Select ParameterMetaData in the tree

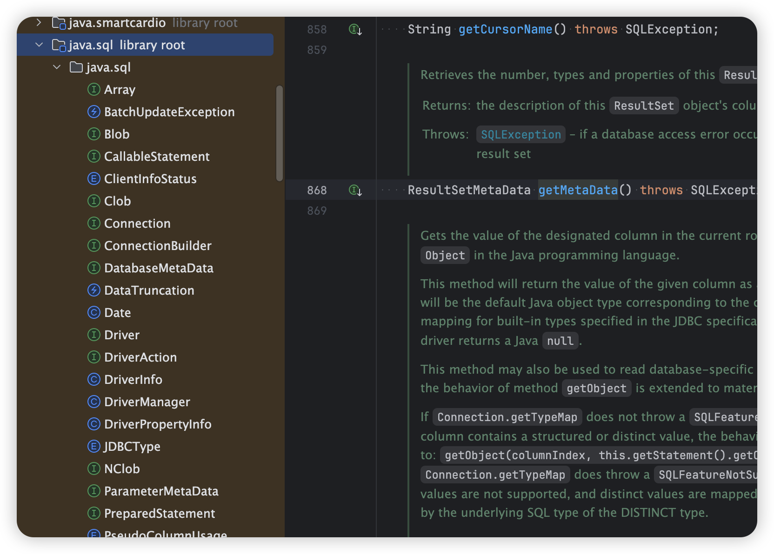161,491
